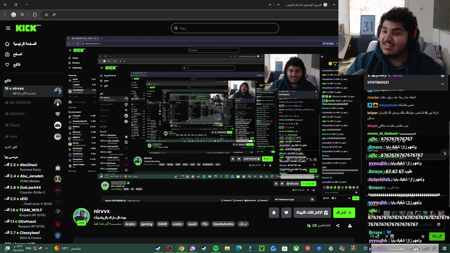The width and height of the screenshot is (450, 253).
Task: Open recommended channel Classybeef
Action: (x=33, y=235)
